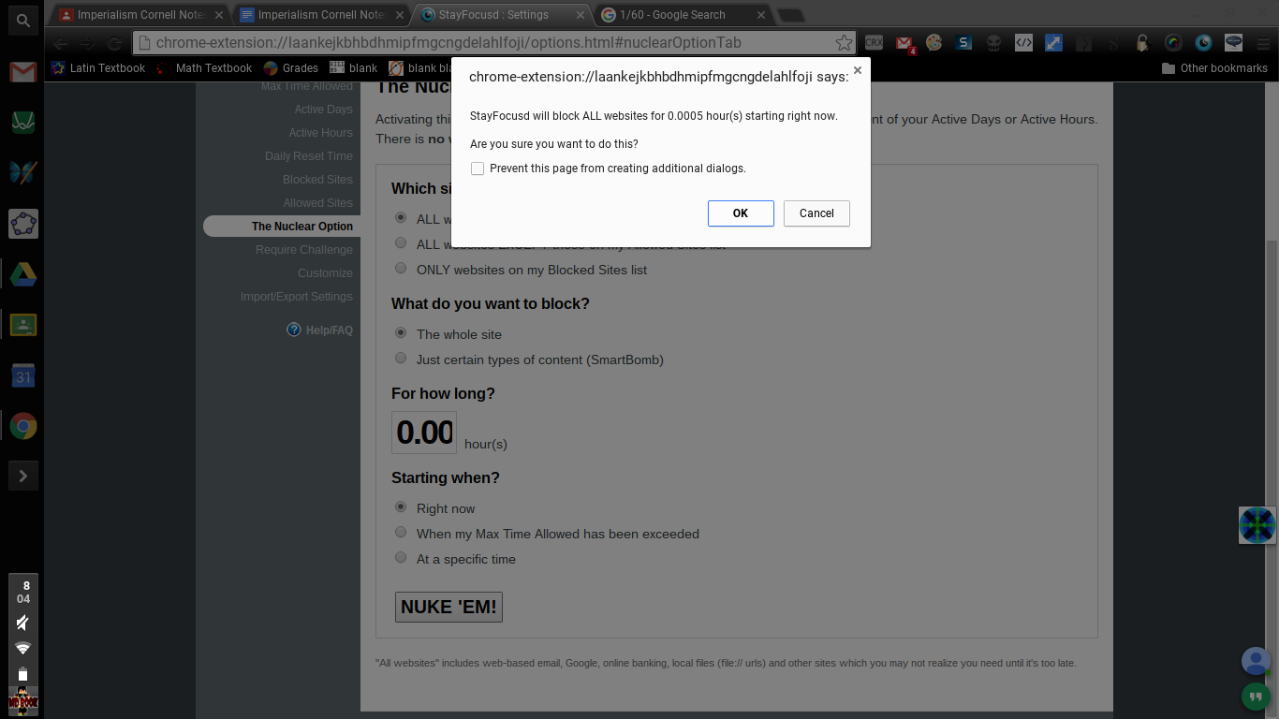Switch to first 'Imperialism Cornell Notes' tab

[138, 15]
